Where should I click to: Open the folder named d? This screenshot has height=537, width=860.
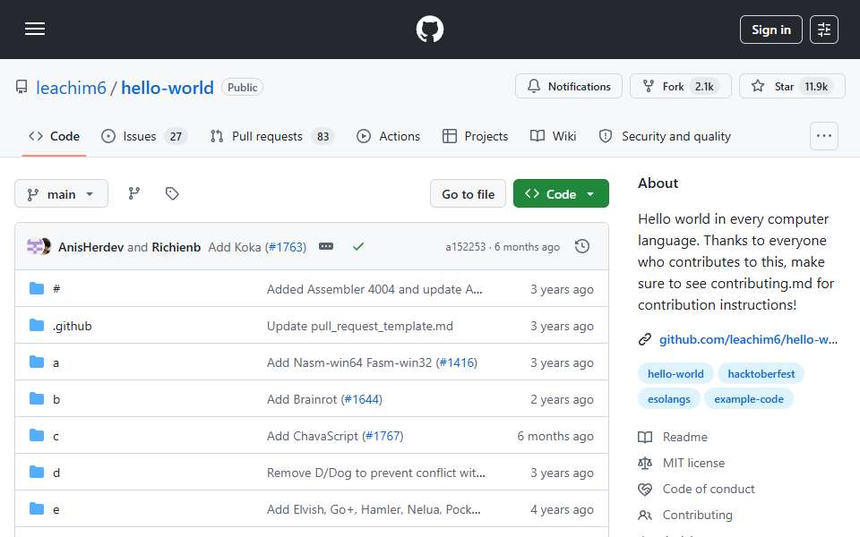(x=56, y=473)
